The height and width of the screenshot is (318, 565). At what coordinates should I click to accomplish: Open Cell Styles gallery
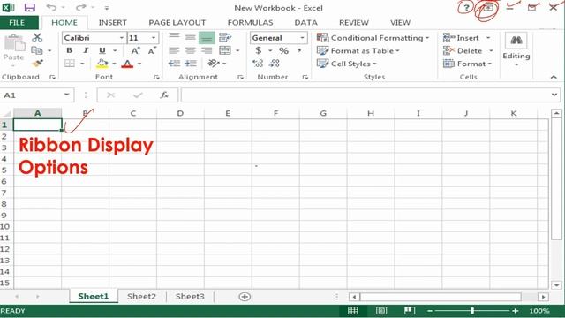click(x=347, y=64)
